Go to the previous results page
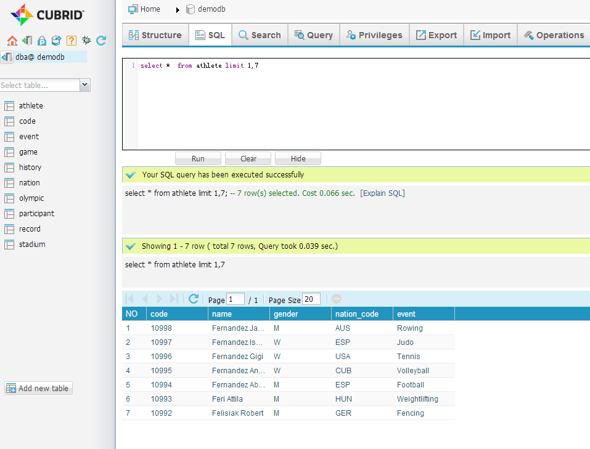 [x=144, y=299]
